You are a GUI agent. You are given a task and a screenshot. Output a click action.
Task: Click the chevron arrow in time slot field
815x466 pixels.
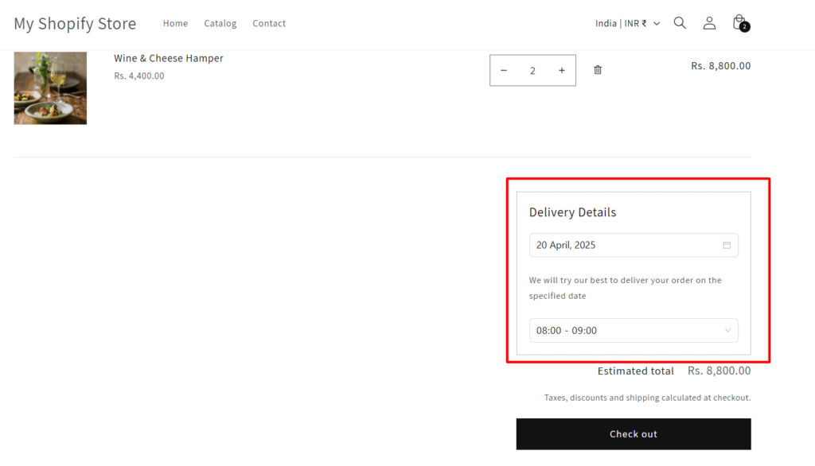(727, 331)
